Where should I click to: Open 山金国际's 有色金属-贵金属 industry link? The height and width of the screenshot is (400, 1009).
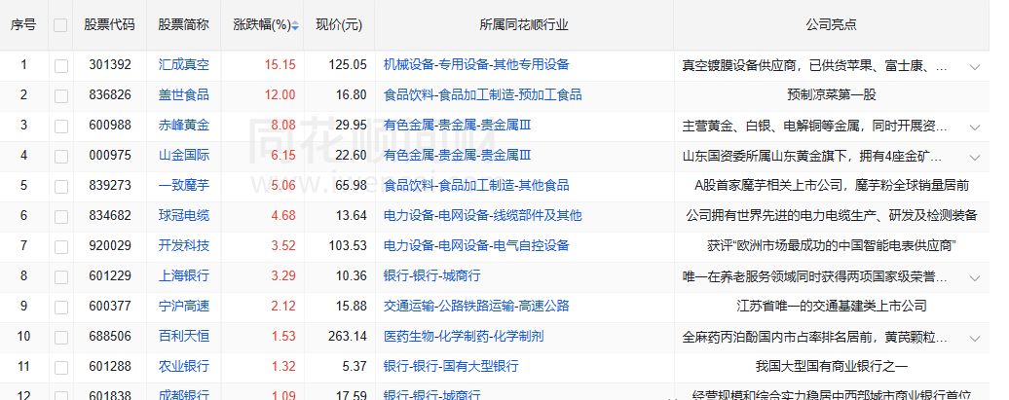tap(457, 156)
